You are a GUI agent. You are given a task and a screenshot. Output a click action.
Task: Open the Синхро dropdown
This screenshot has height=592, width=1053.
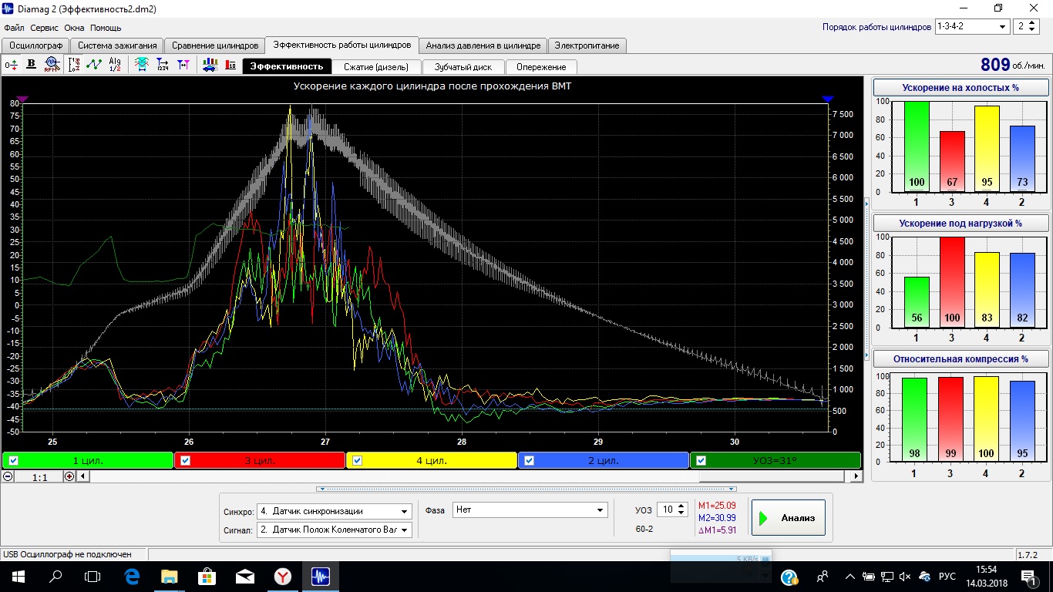click(x=334, y=511)
